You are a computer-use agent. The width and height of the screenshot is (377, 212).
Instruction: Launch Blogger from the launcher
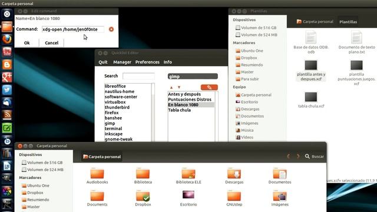pyautogui.click(x=7, y=64)
